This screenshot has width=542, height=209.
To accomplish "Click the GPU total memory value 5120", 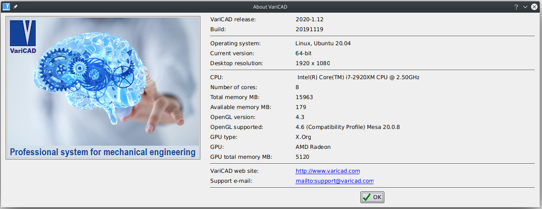I will click(303, 157).
